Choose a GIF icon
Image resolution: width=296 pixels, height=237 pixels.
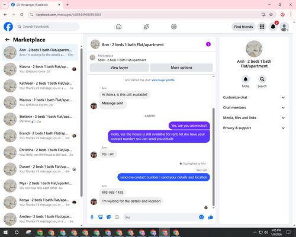tap(117, 217)
